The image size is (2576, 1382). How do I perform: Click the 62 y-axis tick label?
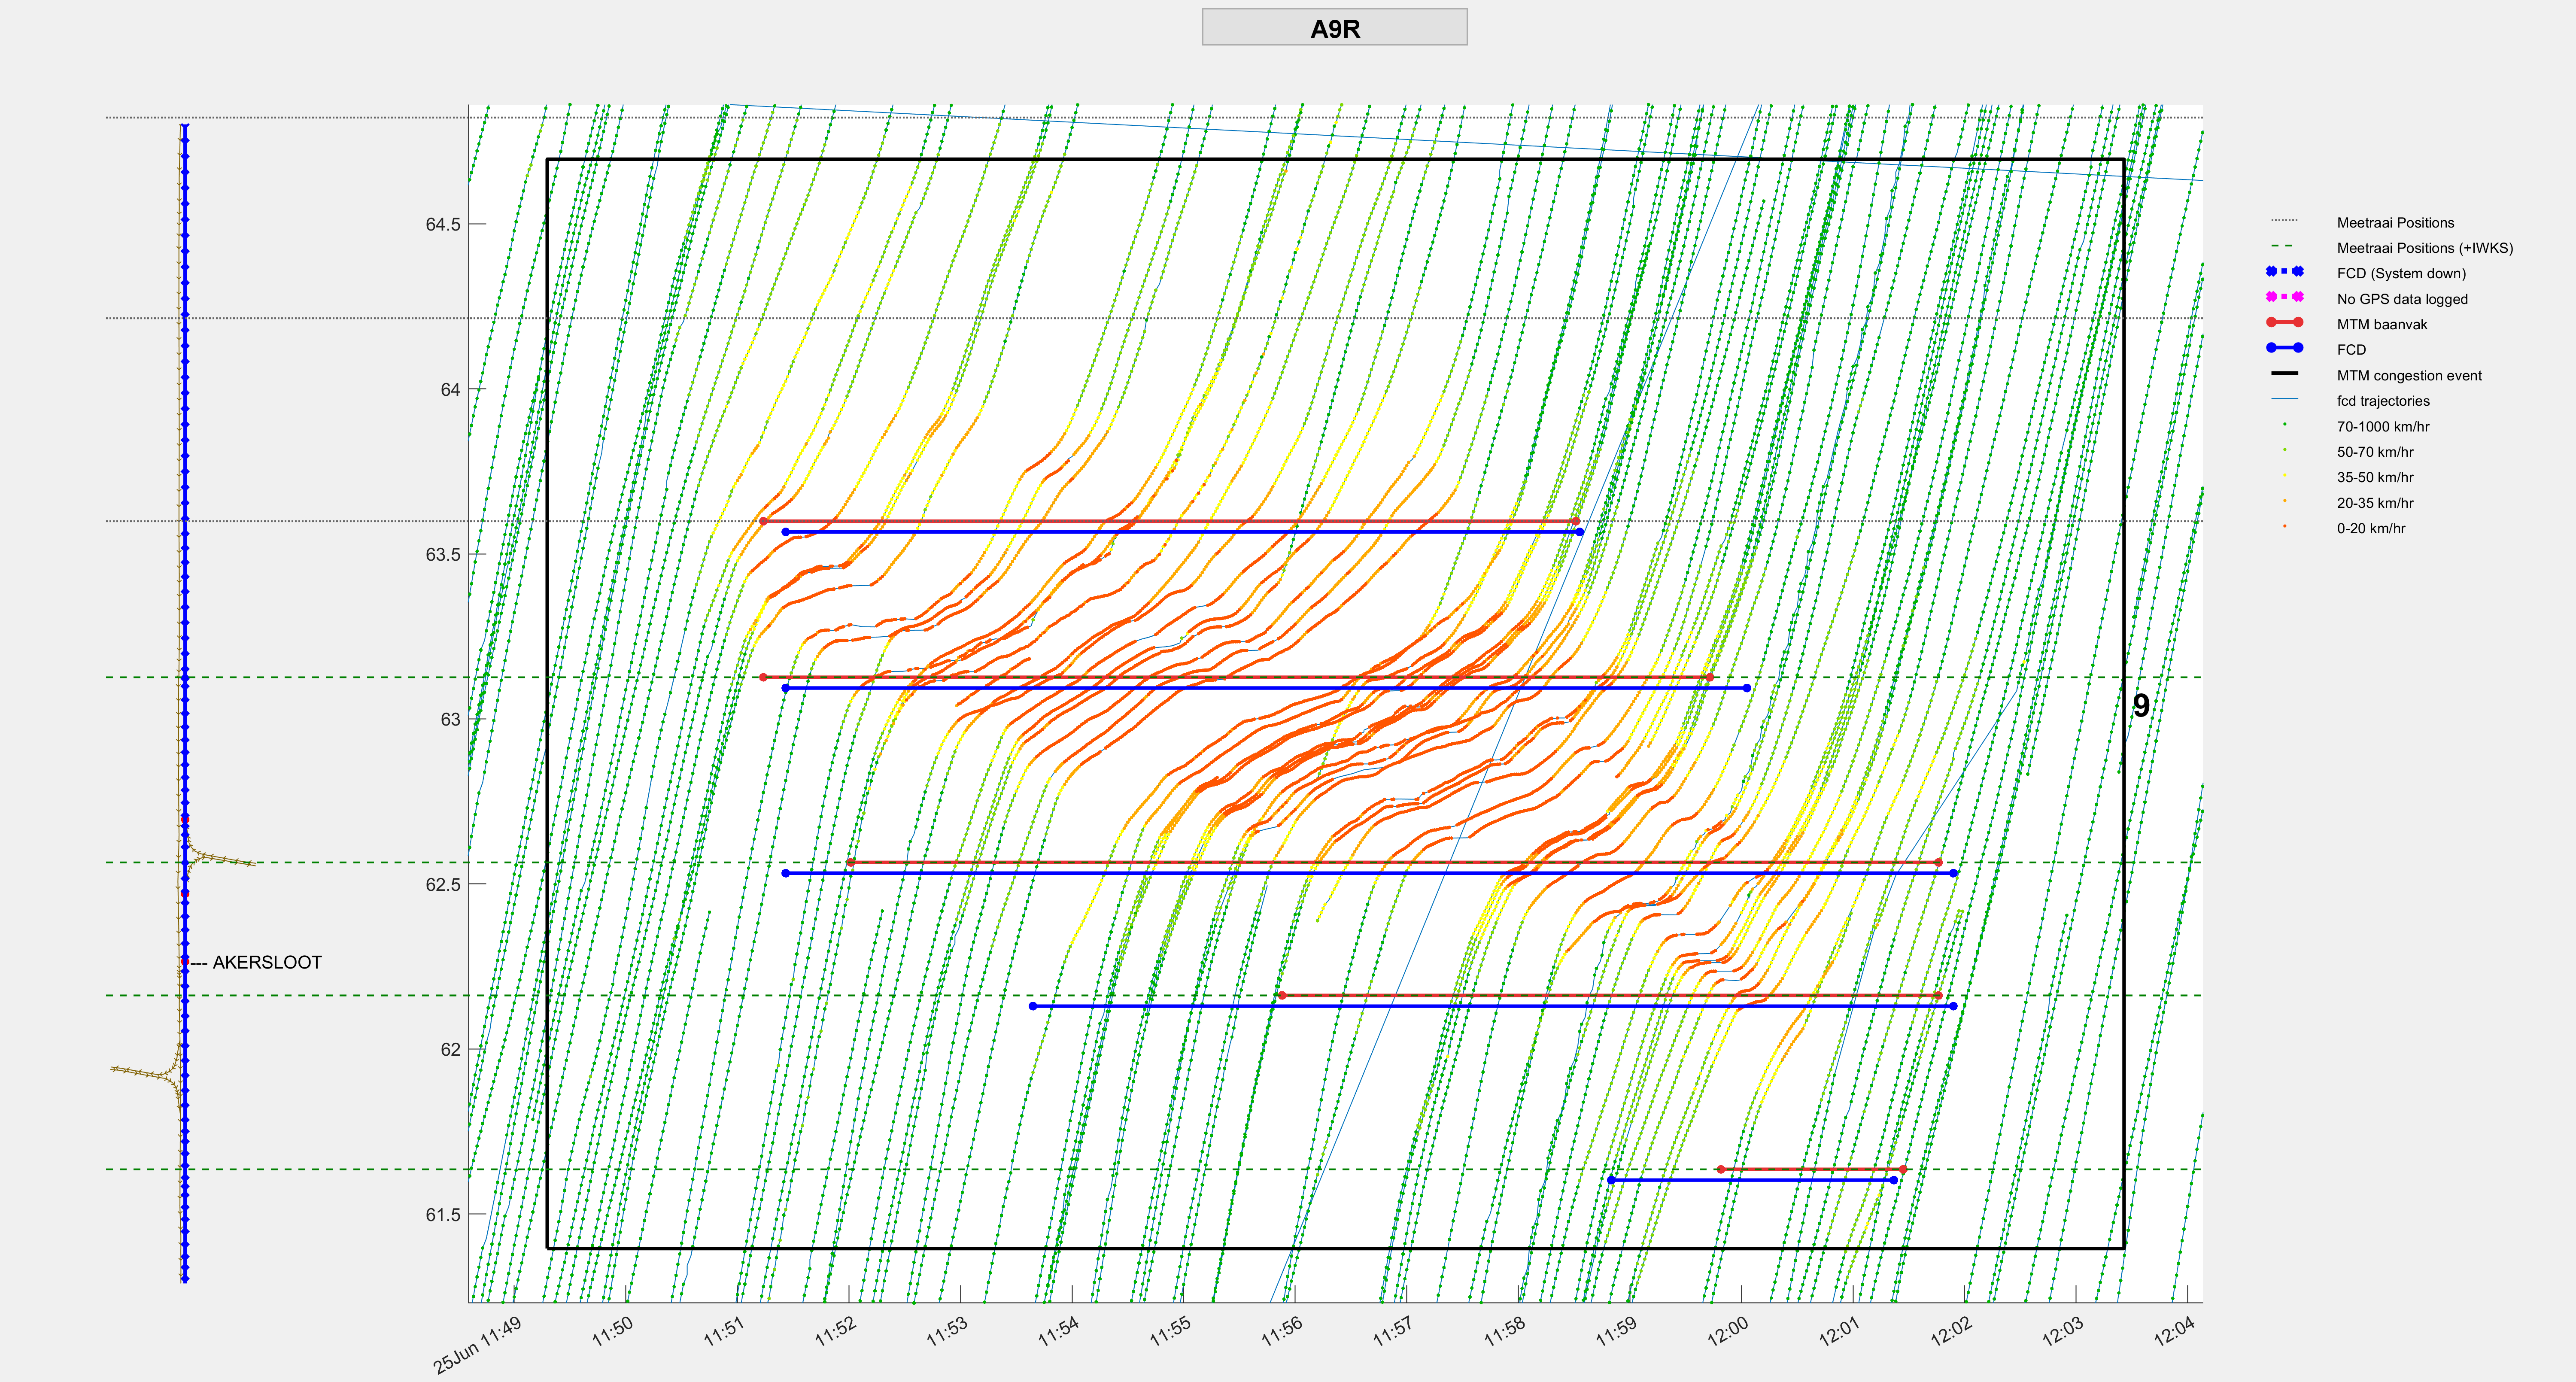point(450,1049)
